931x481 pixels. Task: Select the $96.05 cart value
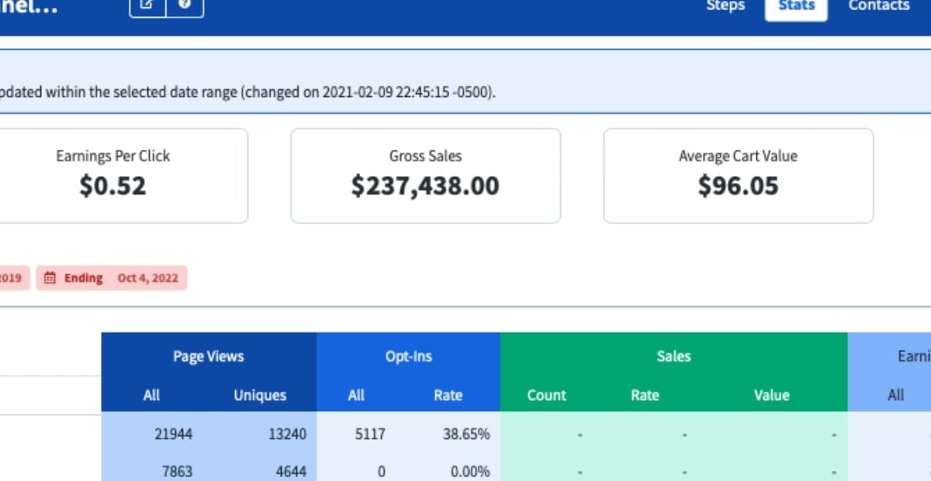tap(738, 185)
